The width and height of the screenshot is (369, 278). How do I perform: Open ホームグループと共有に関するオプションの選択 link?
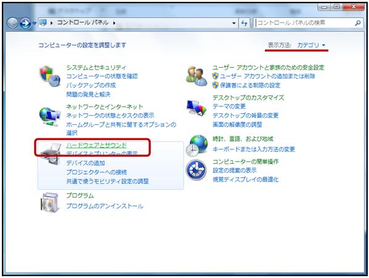click(x=121, y=129)
